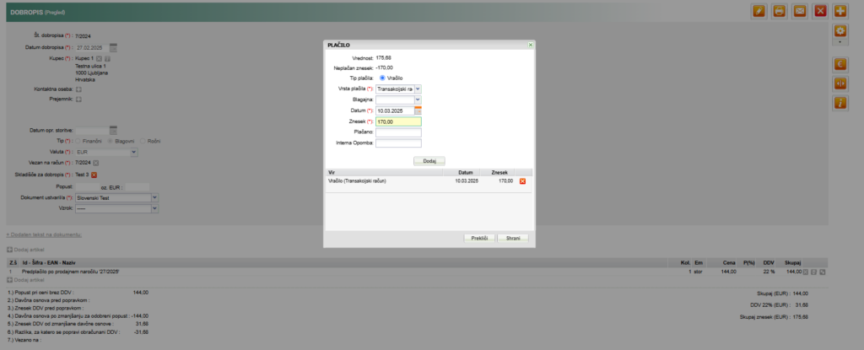Viewport: 864px width, 350px height.
Task: Click into the dialog Datum field
Action: (x=395, y=110)
